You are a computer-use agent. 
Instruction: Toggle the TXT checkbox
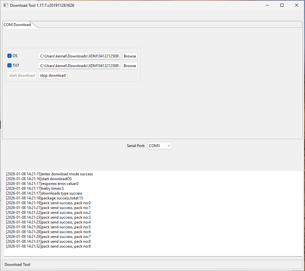10,66
